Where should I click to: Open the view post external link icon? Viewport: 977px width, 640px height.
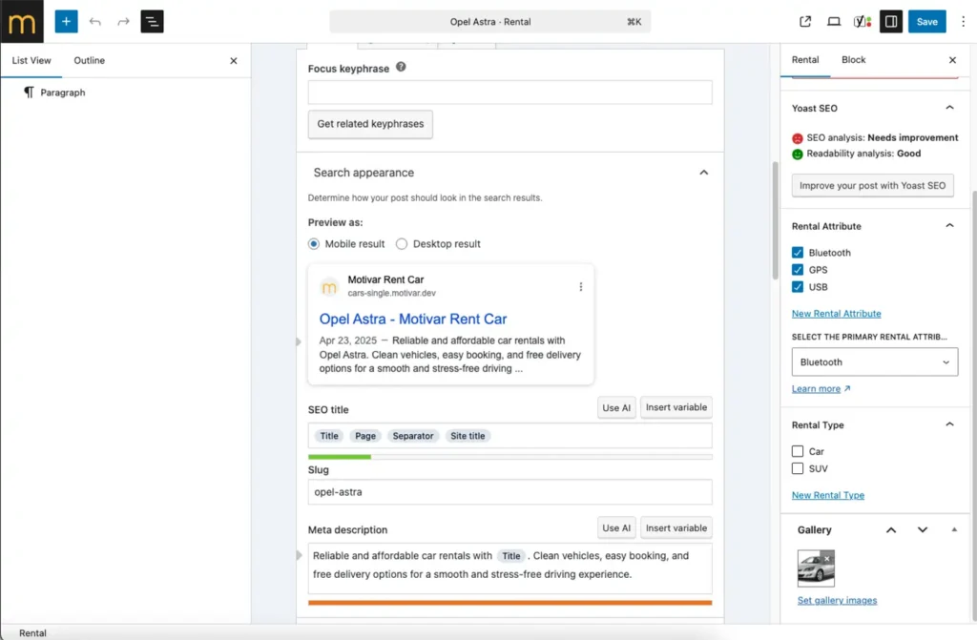pos(805,21)
